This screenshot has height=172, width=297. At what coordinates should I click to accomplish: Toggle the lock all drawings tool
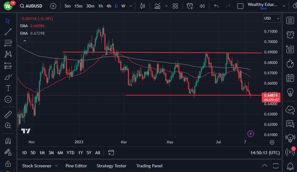[x=8, y=164]
